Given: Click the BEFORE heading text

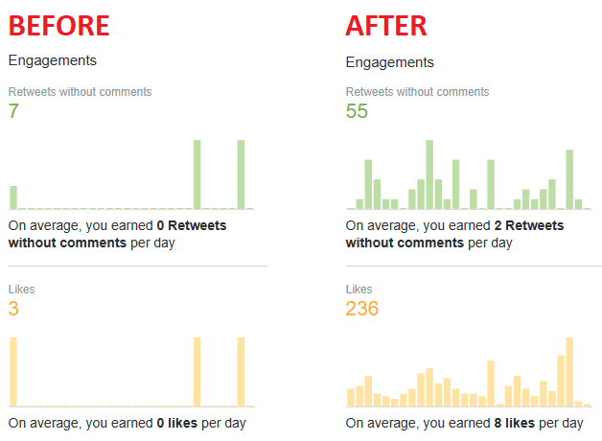Looking at the screenshot, I should point(59,26).
